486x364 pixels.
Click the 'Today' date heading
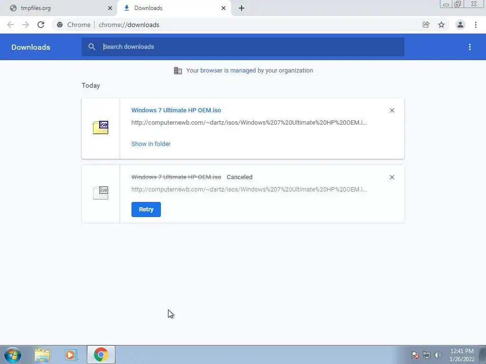point(91,85)
